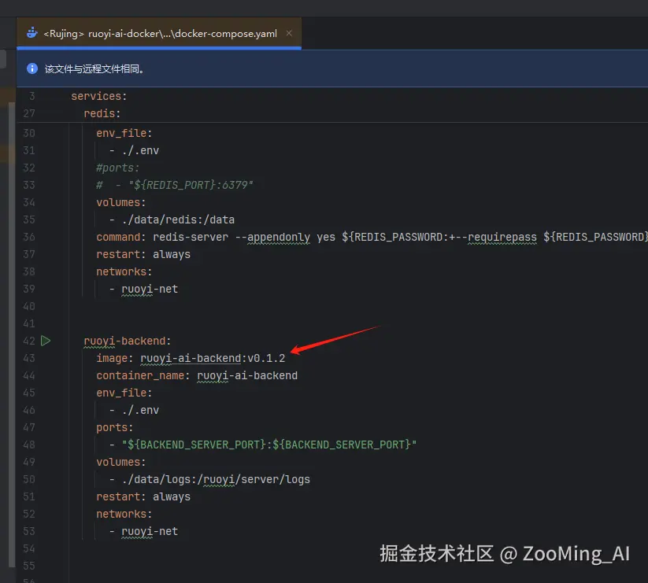Click 'networks:' on line 38
Viewport: 648px width, 583px height.
pyautogui.click(x=124, y=271)
